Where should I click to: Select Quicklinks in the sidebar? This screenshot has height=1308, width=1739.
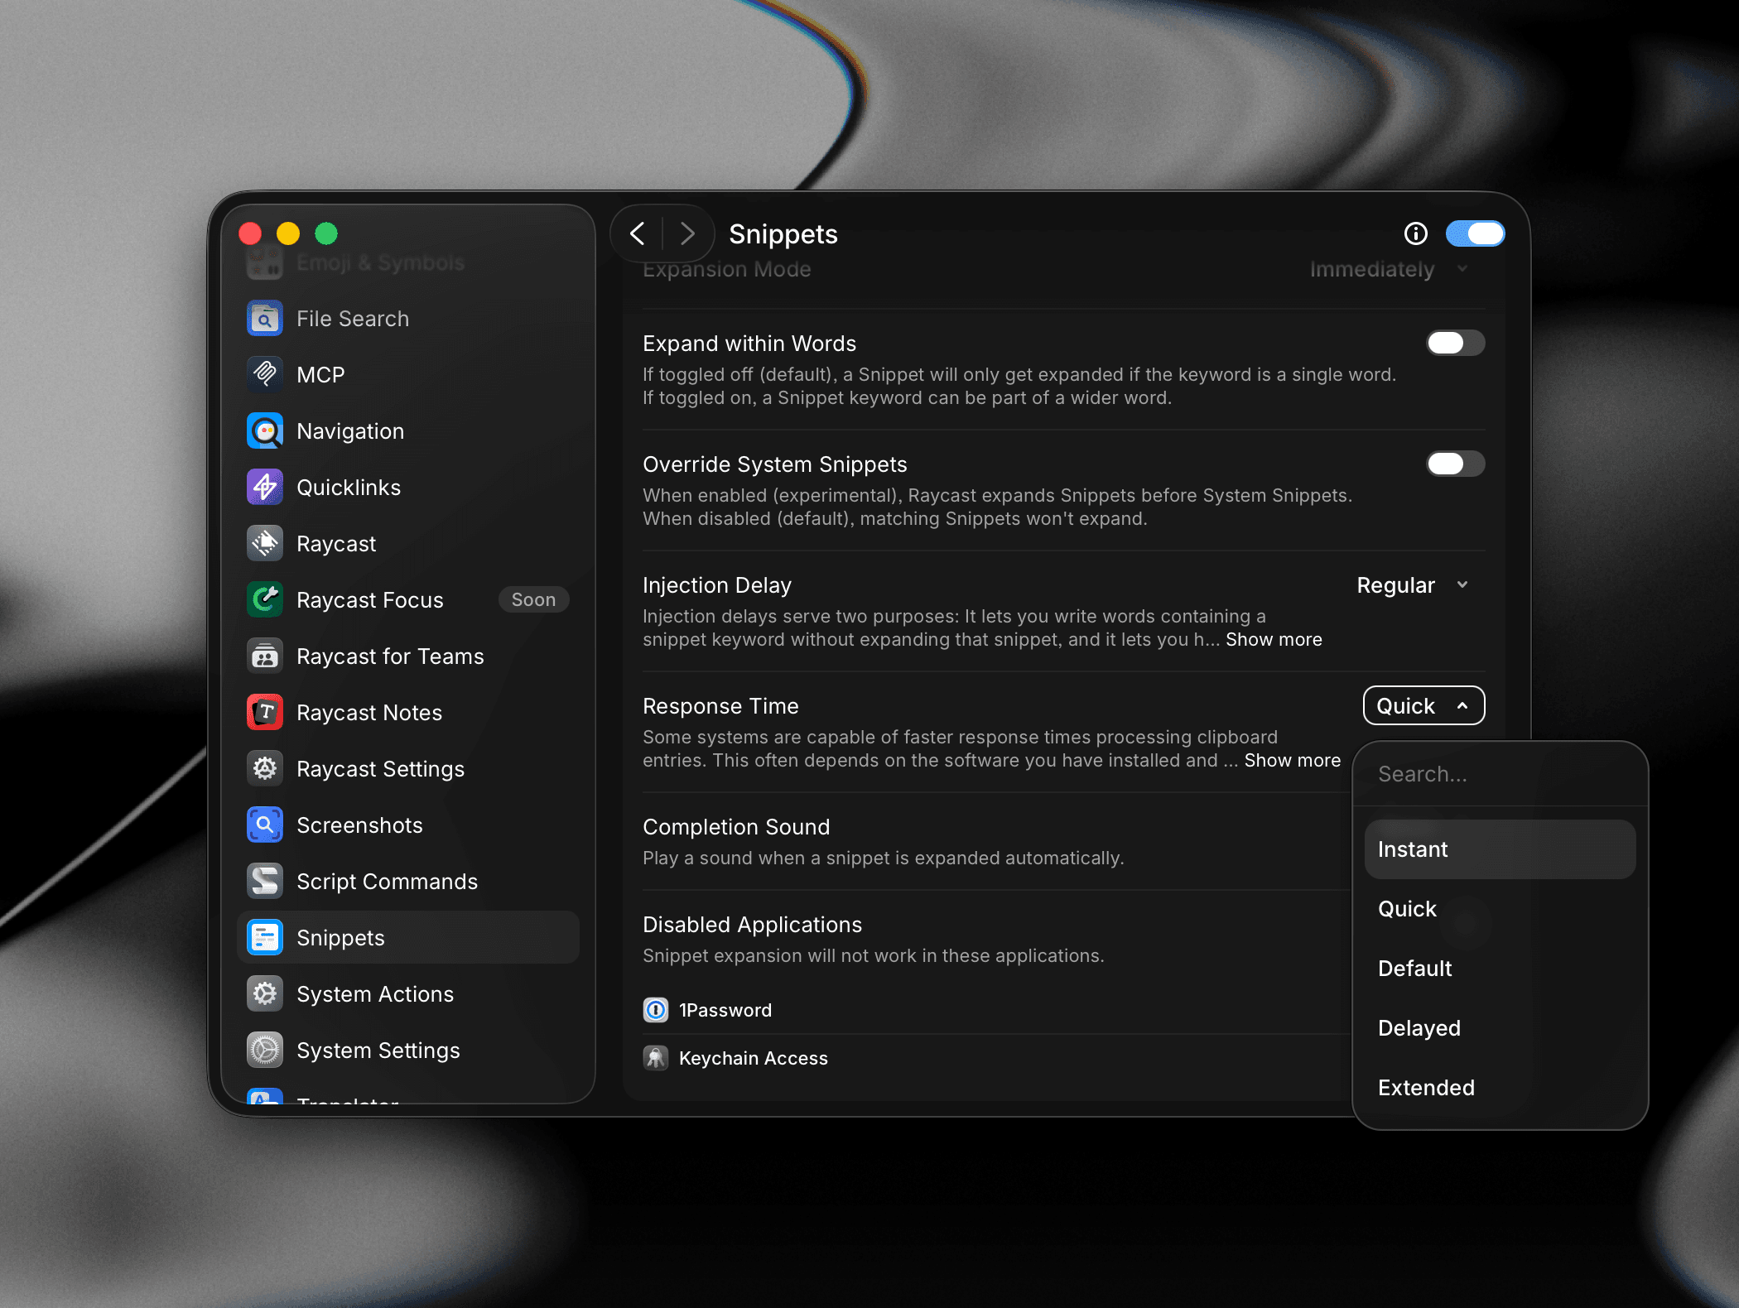coord(408,488)
